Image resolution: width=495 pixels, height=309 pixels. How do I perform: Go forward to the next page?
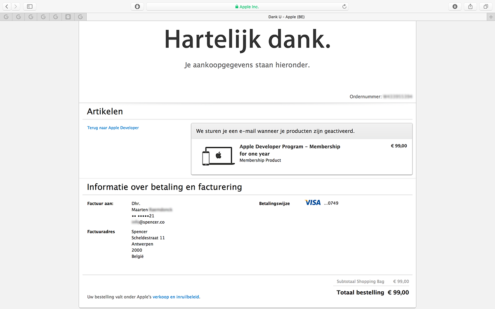pyautogui.click(x=16, y=7)
